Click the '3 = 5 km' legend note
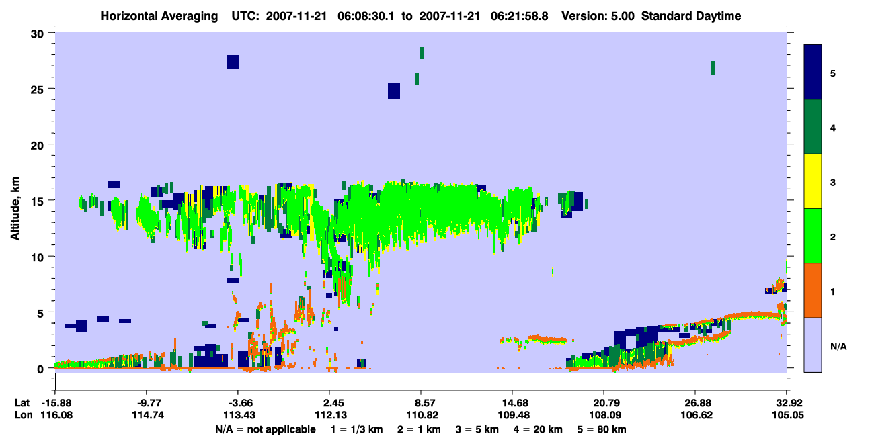This screenshot has height=448, width=874. tap(478, 429)
